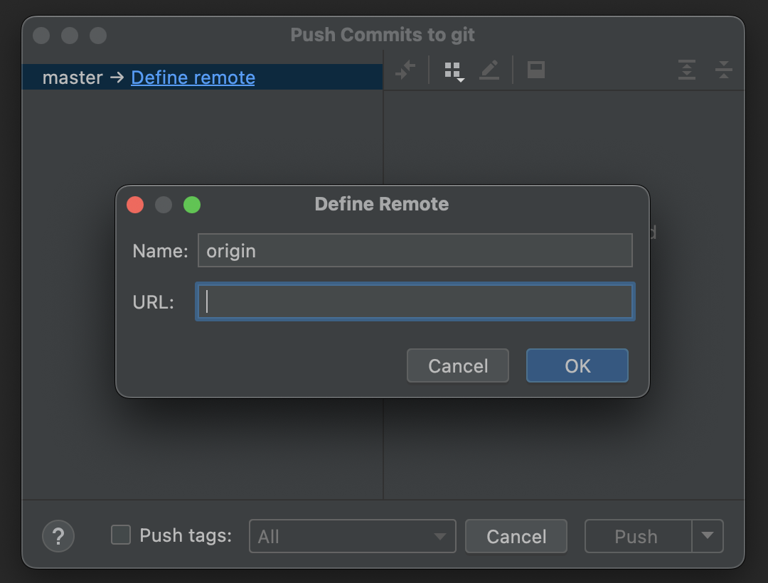The image size is (768, 583).
Task: Click the Name field containing origin
Action: 415,251
